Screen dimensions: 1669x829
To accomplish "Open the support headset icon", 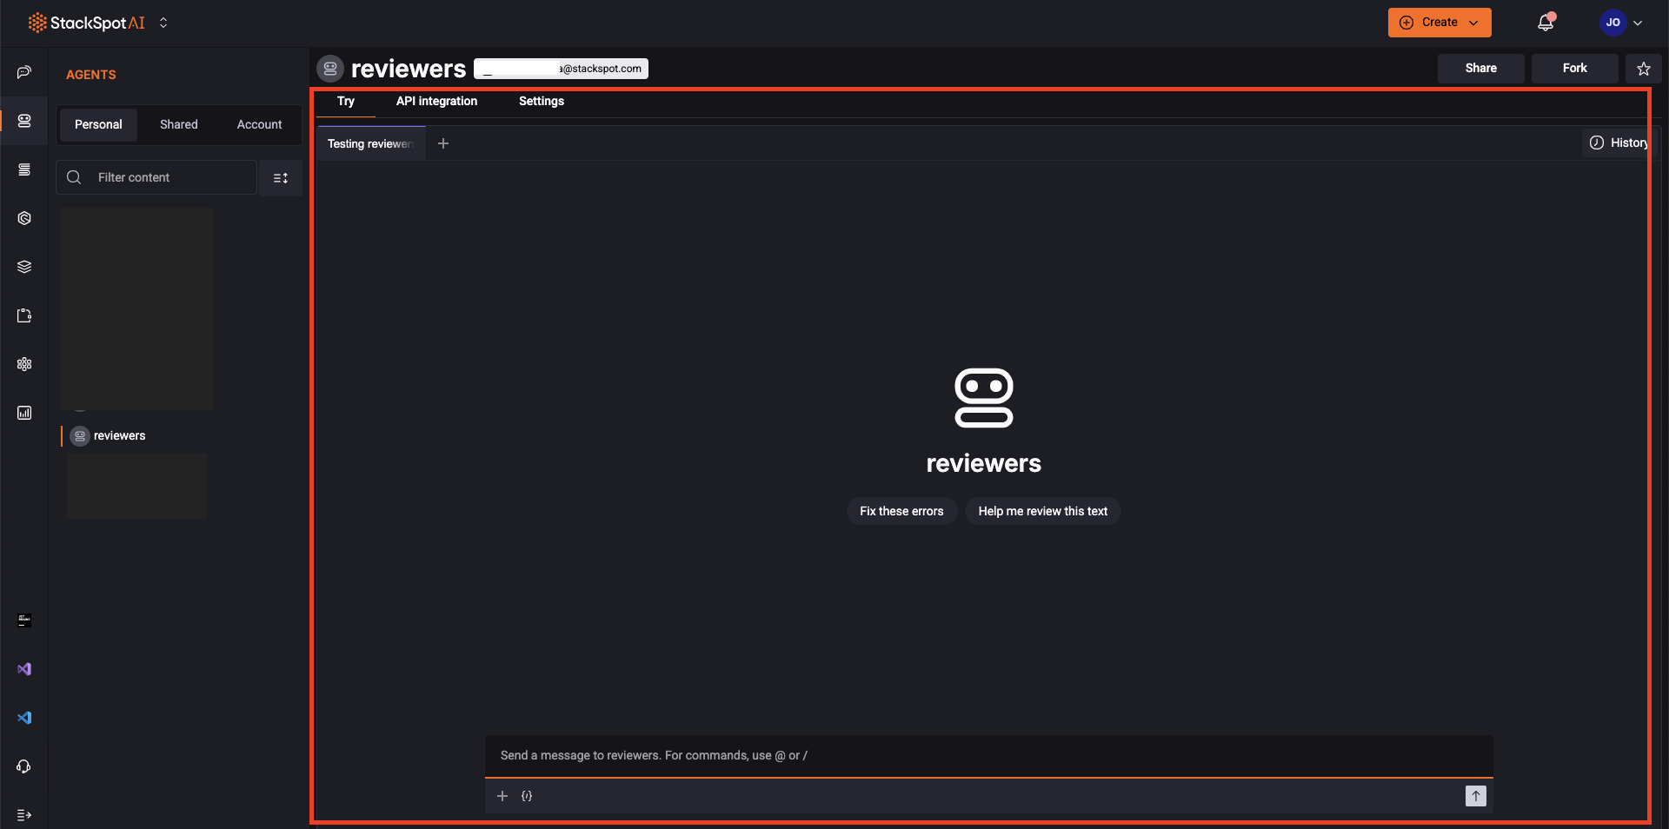I will point(24,767).
